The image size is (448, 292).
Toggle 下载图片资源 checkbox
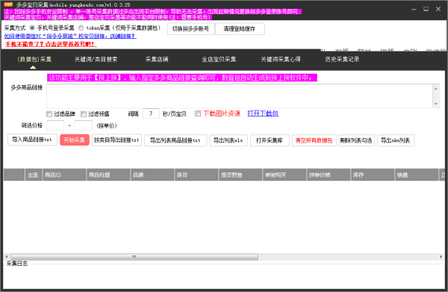[198, 114]
